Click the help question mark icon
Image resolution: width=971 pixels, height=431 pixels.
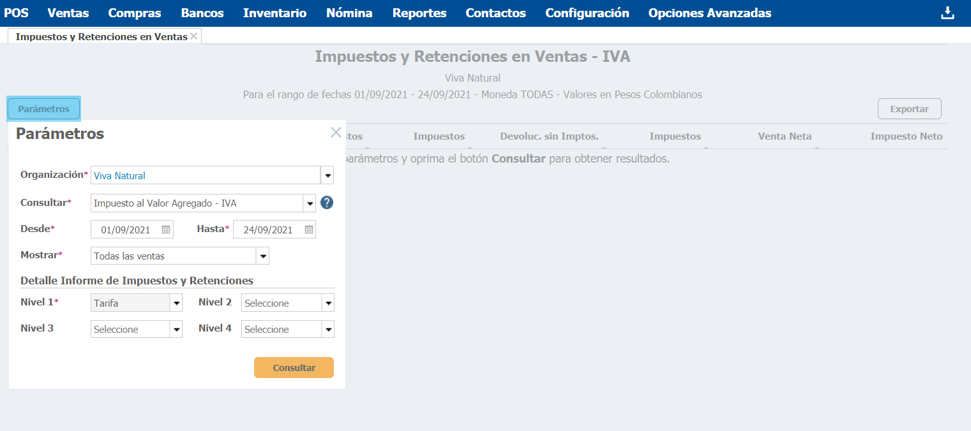click(327, 203)
